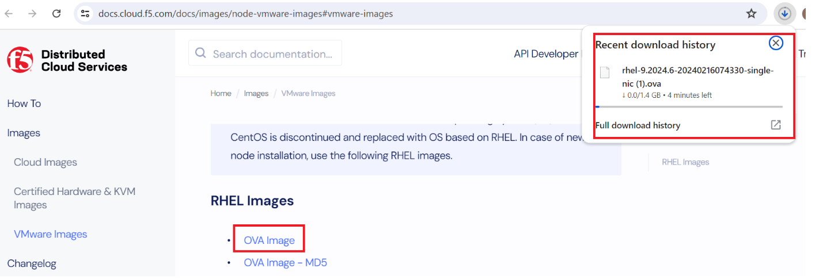The image size is (823, 279).
Task: Focus the Search documentation field
Action: point(265,53)
